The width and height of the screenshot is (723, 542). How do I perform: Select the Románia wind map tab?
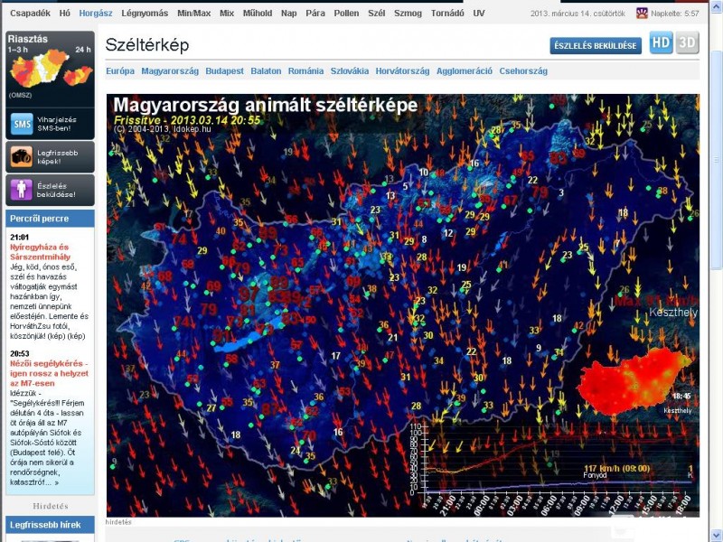point(305,71)
